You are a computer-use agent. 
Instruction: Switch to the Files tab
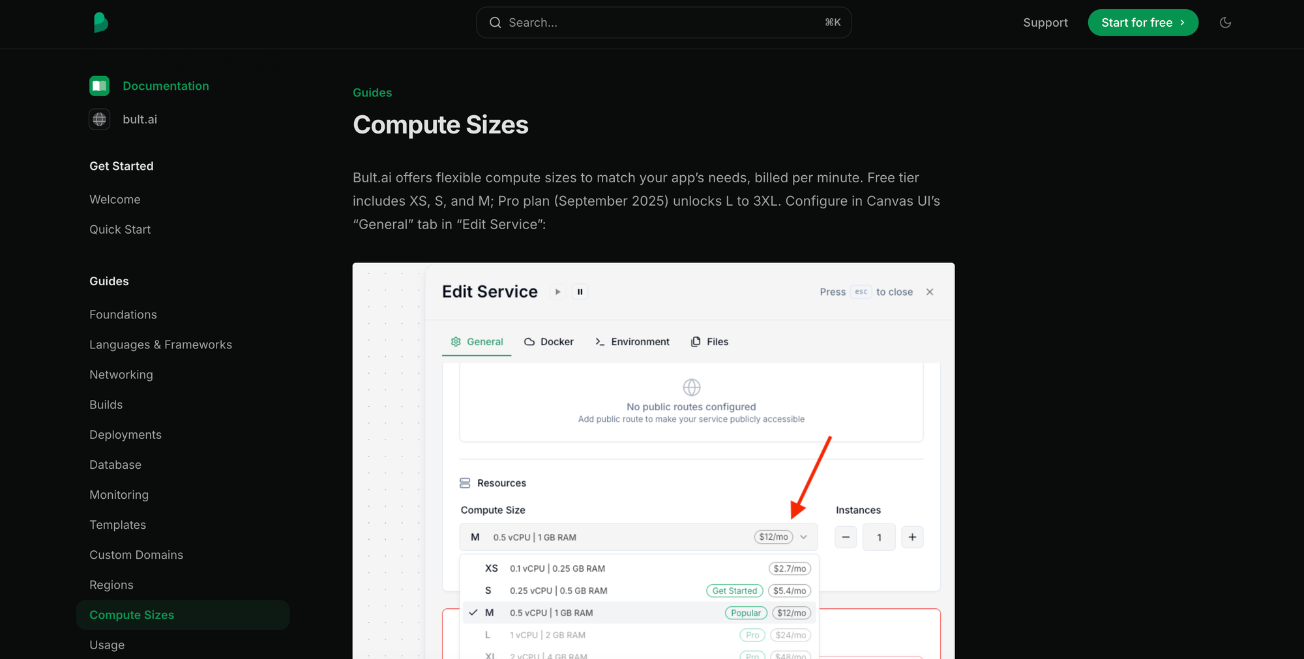click(x=709, y=341)
